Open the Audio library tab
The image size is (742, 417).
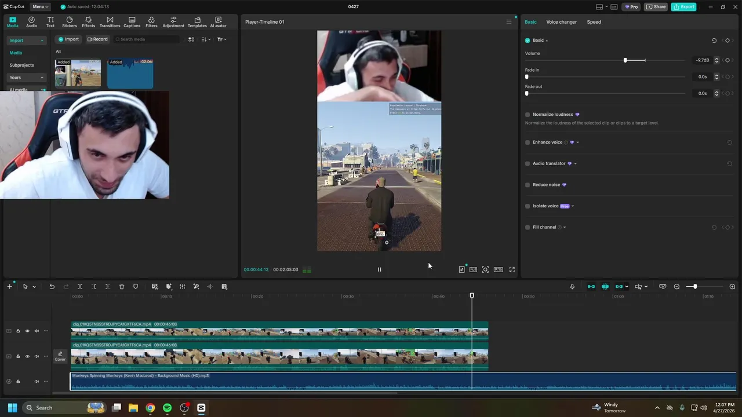31,22
